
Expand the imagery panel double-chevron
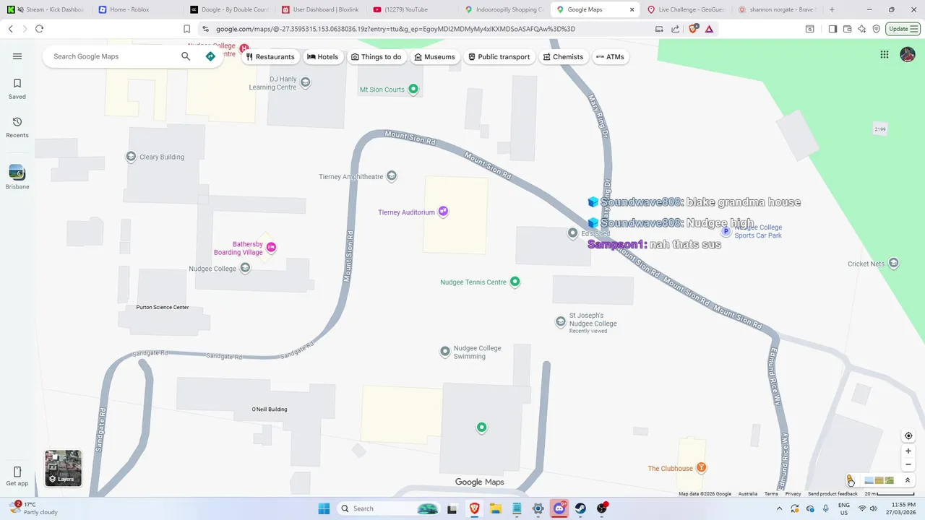[x=908, y=480]
